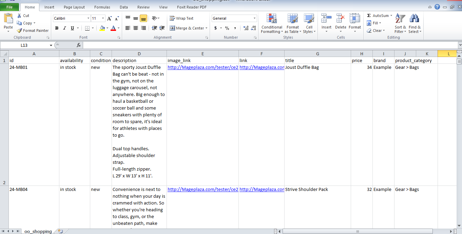The height and width of the screenshot is (234, 462).
Task: Select column D header
Action: click(x=139, y=54)
